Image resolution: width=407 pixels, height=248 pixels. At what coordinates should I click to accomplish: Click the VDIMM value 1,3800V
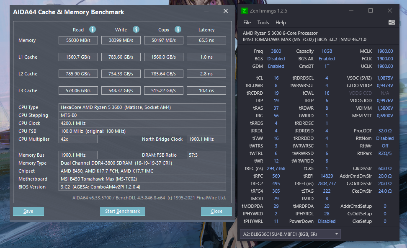385,108
